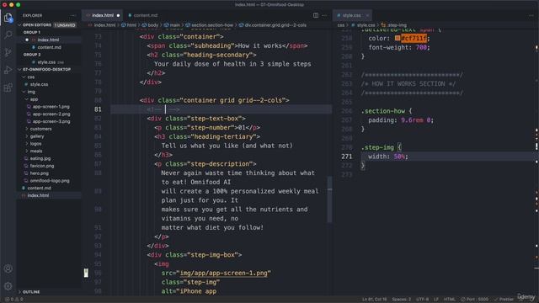539x303 pixels.
Task: Open the Source Control view
Action: pos(8,52)
